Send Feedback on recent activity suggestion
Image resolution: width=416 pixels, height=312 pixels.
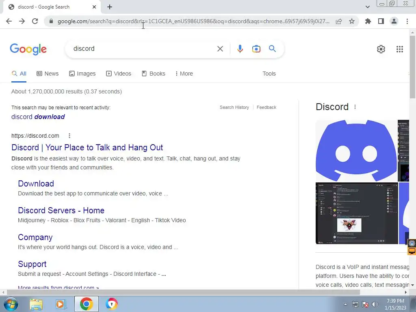tap(266, 107)
